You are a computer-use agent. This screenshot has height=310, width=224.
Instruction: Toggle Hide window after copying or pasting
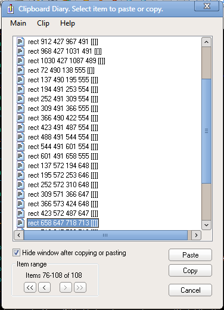[x=16, y=253]
